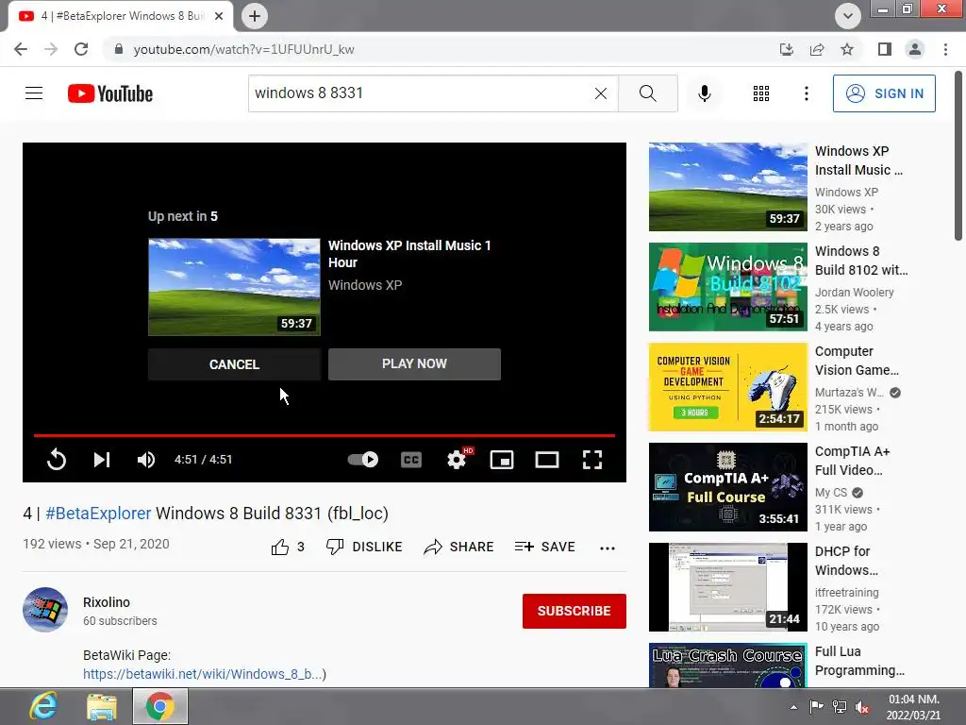Open more actions below the video
Viewport: 966px width, 725px height.
[608, 548]
